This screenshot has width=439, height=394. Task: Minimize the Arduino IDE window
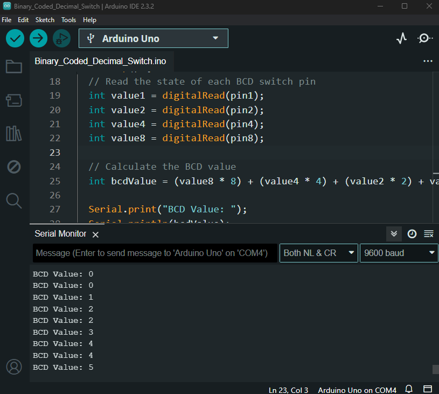pos(380,6)
